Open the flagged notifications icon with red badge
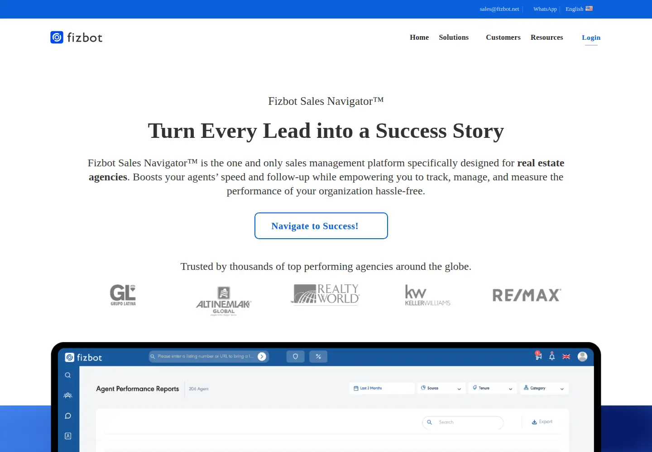Image resolution: width=652 pixels, height=452 pixels. [x=538, y=356]
